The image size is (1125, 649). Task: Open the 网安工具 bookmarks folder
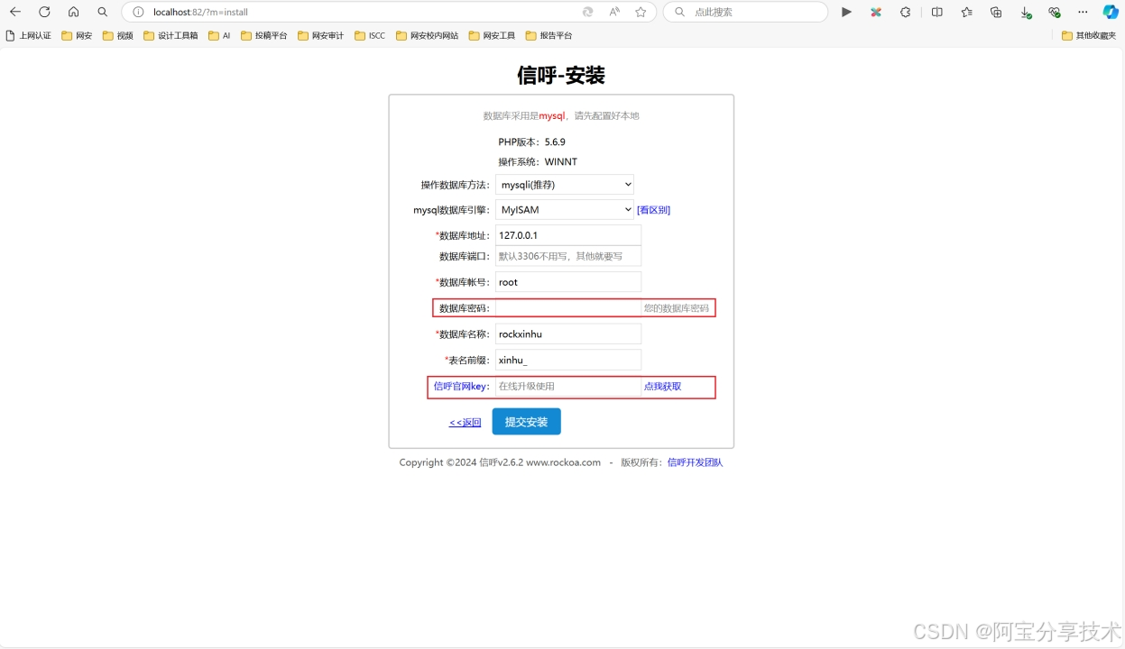[492, 36]
